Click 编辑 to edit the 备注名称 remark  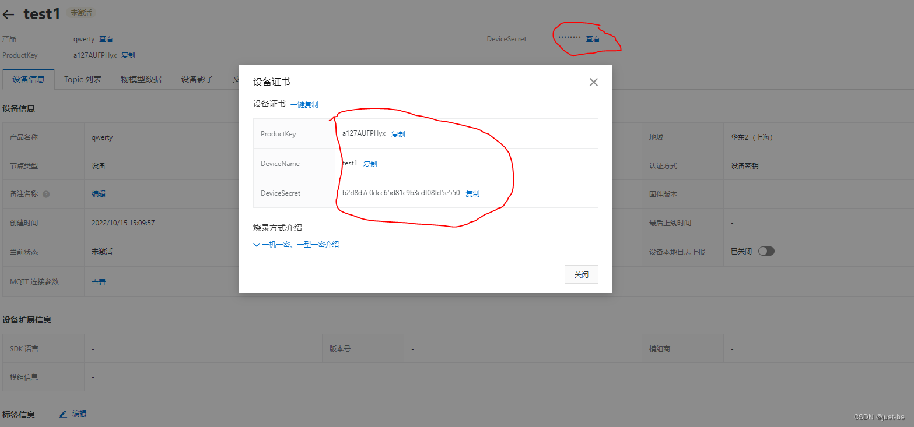(x=98, y=193)
